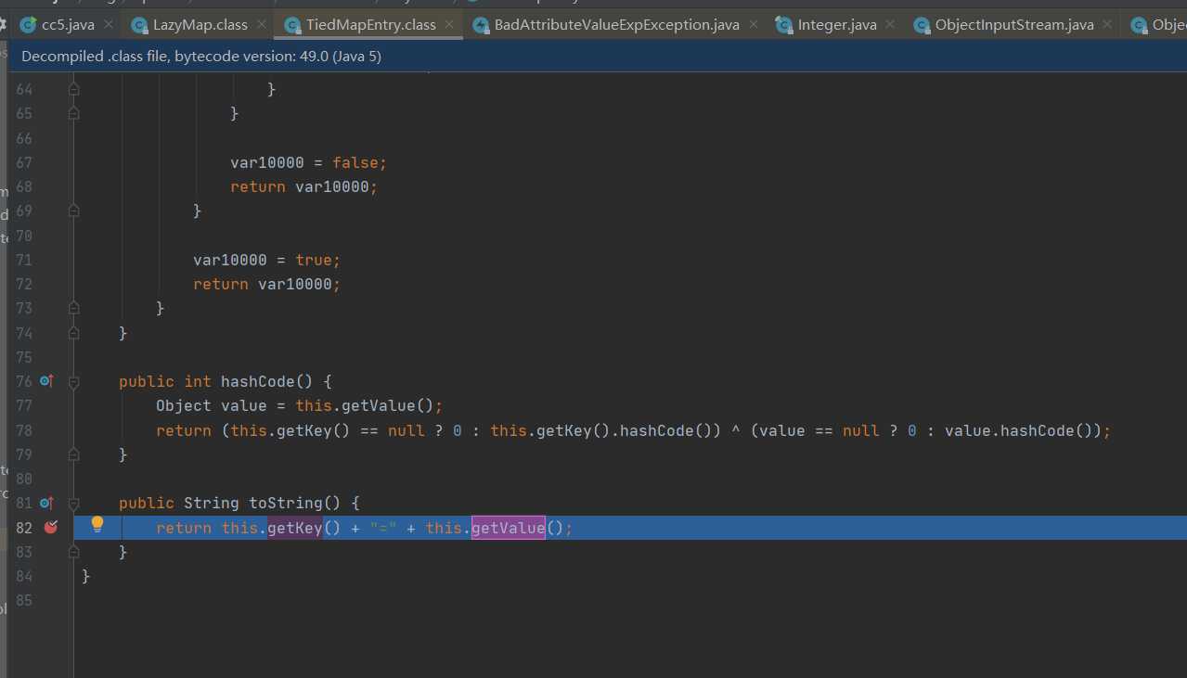Click the breakpoint icon on line 82

coord(51,528)
